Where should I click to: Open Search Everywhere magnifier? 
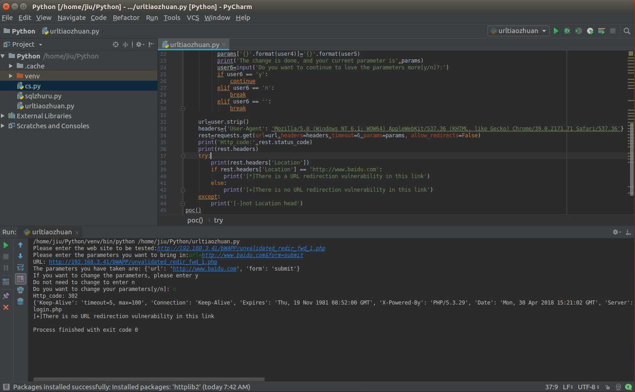[x=627, y=31]
